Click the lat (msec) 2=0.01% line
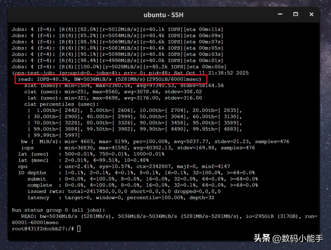Screen dimensions: 331x250 83,160
